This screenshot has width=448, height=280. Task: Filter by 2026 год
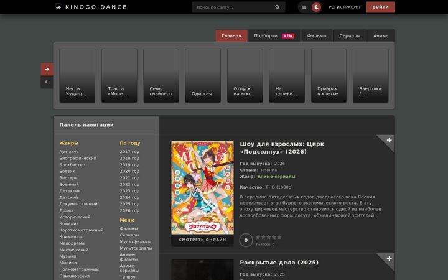pyautogui.click(x=129, y=210)
